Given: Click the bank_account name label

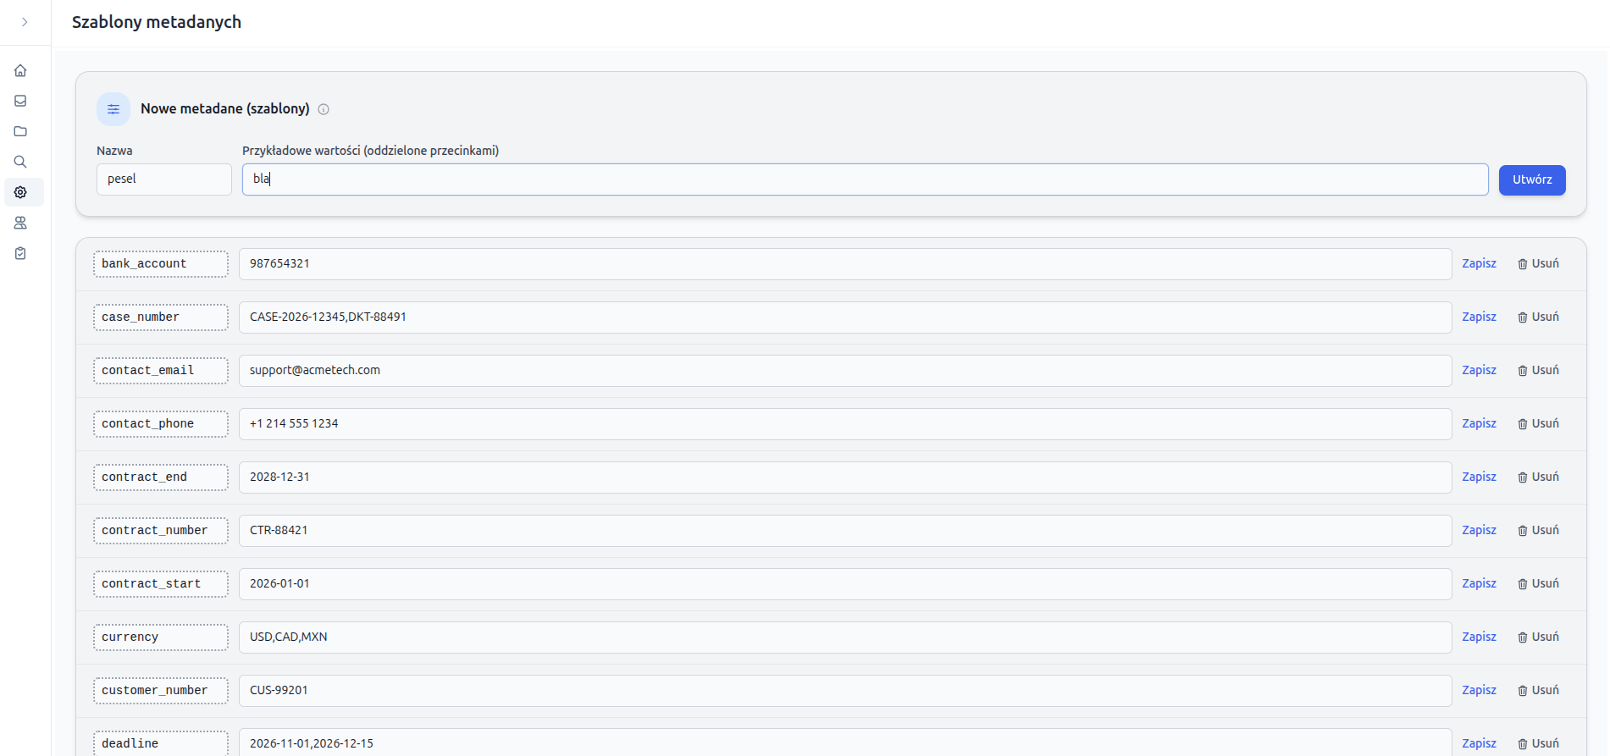Looking at the screenshot, I should [161, 264].
